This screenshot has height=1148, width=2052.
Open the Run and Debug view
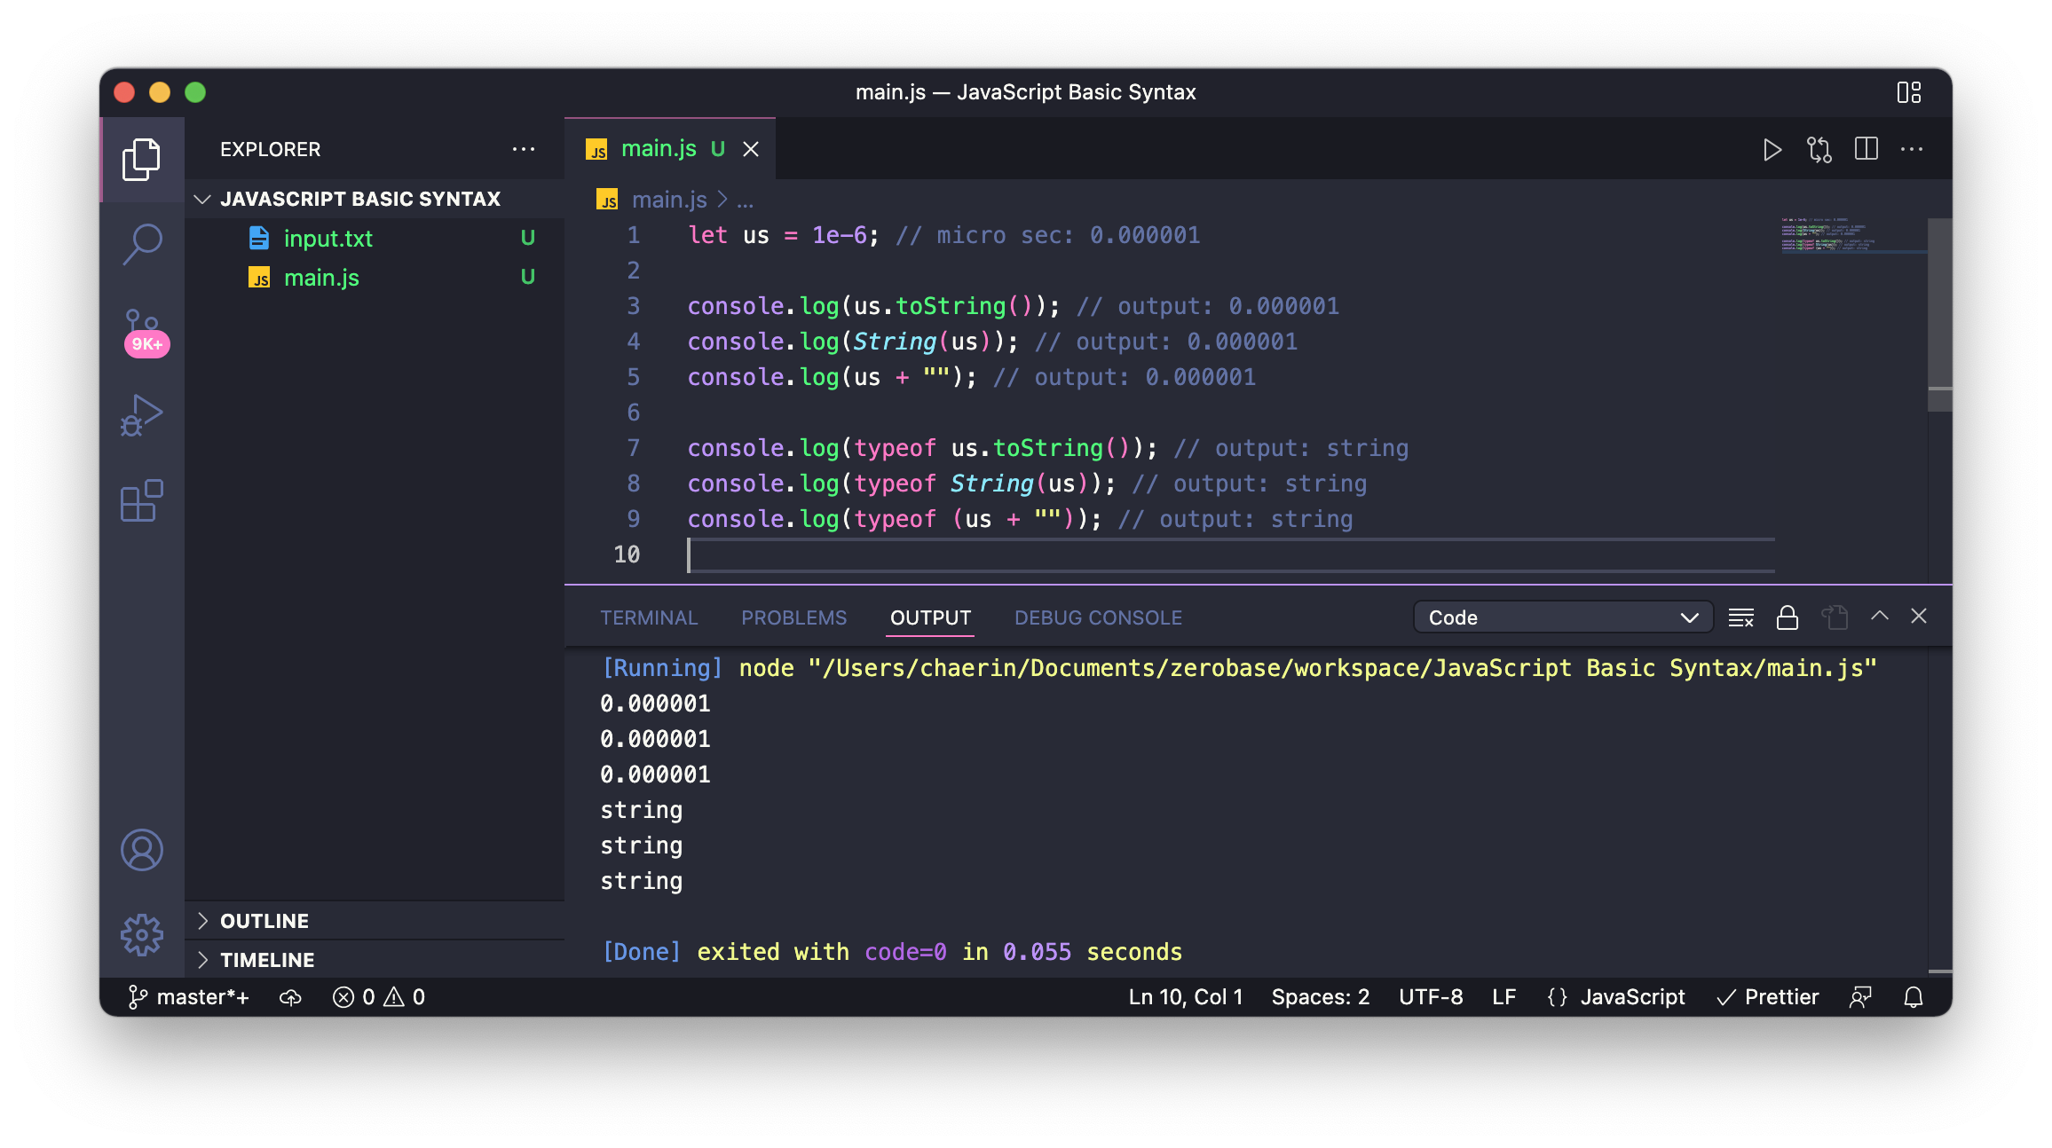[142, 415]
